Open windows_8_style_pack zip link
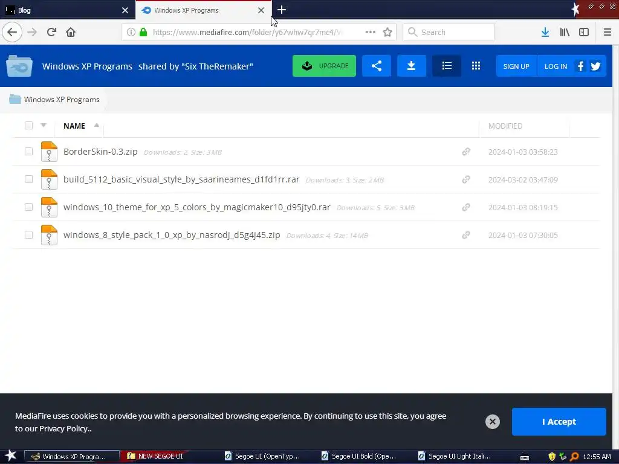Screen dimensions: 619x464 pos(172,235)
